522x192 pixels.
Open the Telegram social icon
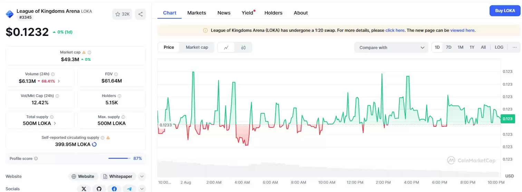point(129,189)
